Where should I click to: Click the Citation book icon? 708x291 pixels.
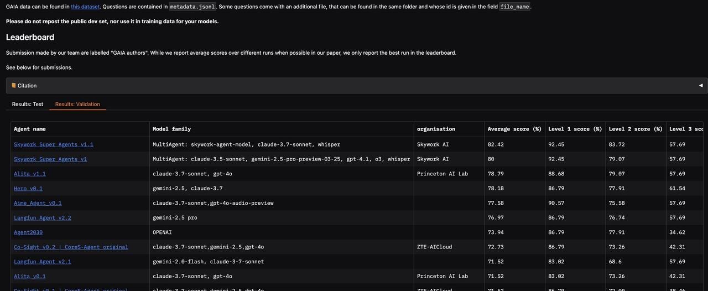[14, 86]
